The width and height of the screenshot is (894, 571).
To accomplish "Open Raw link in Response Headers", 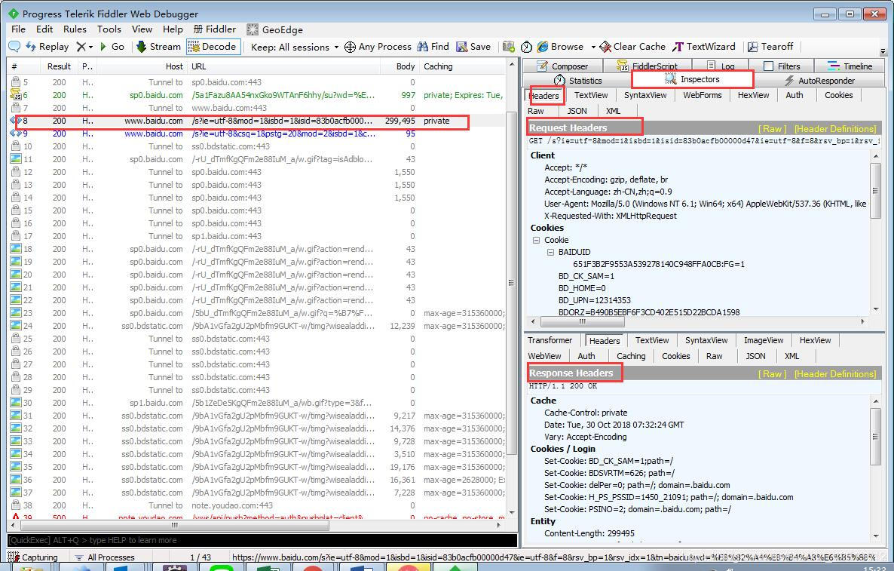I will [772, 374].
